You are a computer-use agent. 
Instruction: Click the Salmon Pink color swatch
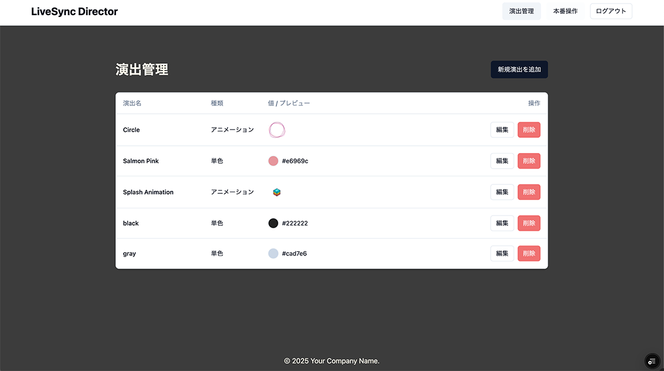point(273,161)
